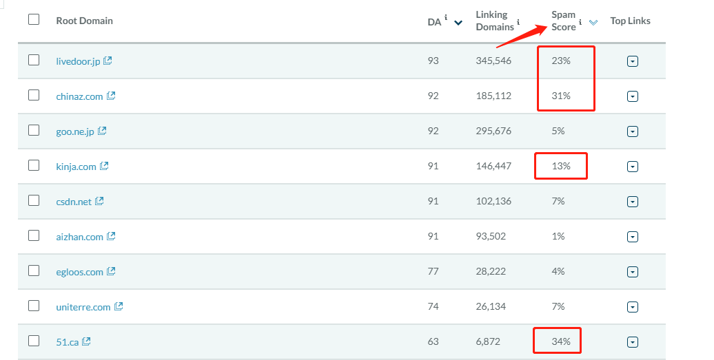Screen dimensions: 714x360
Task: Click the Linking Domains column header
Action: [x=495, y=21]
